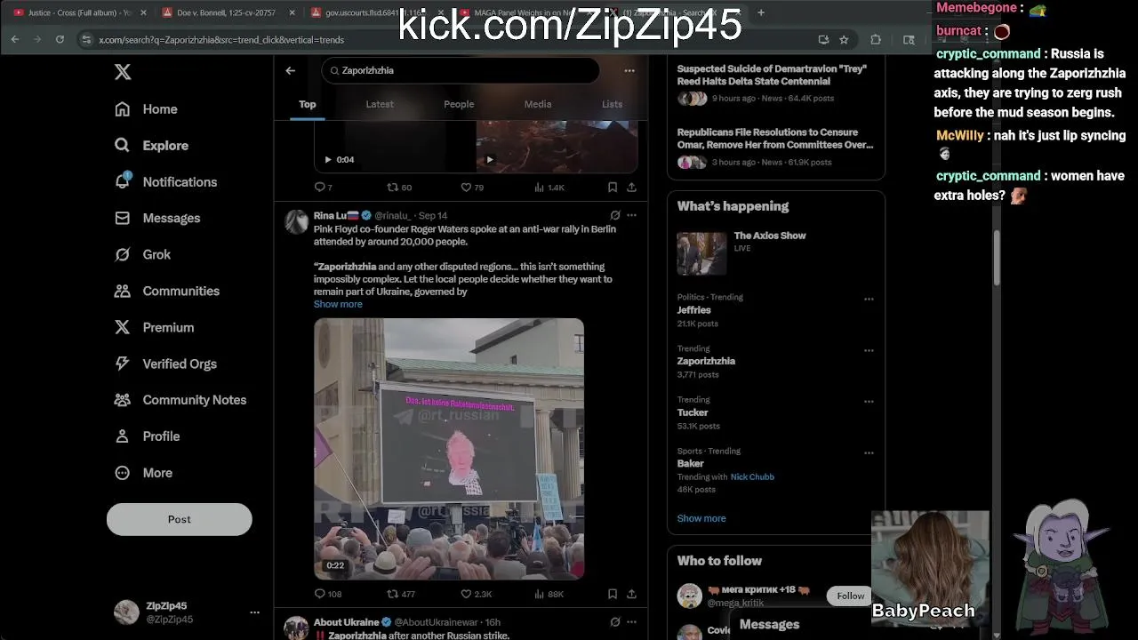Image resolution: width=1138 pixels, height=640 pixels.
Task: Bookmark the post with 79 likes
Action: pyautogui.click(x=613, y=188)
